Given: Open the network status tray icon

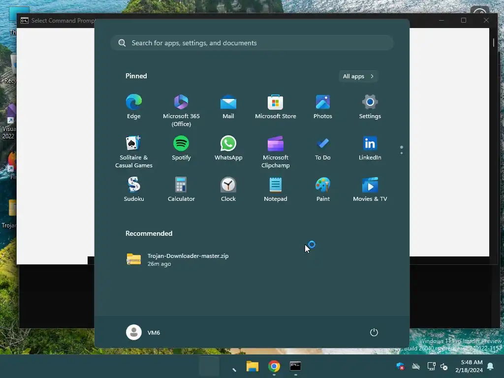Looking at the screenshot, I should point(431,366).
